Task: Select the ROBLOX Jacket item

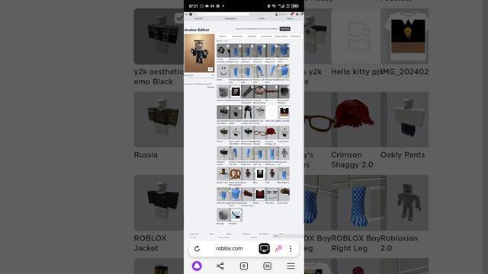Action: point(223,153)
